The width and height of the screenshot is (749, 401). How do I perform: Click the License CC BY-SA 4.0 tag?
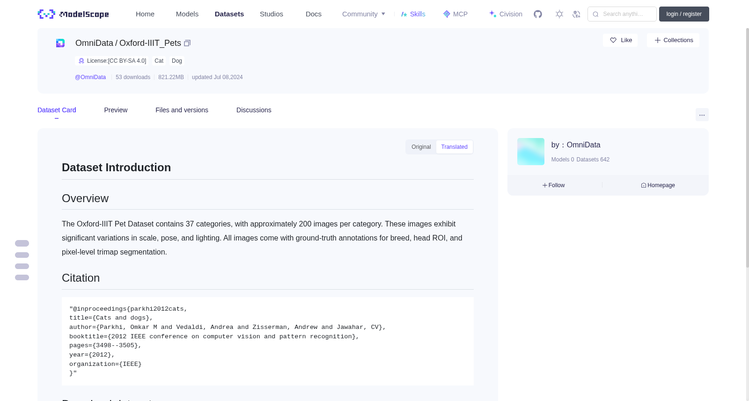112,61
